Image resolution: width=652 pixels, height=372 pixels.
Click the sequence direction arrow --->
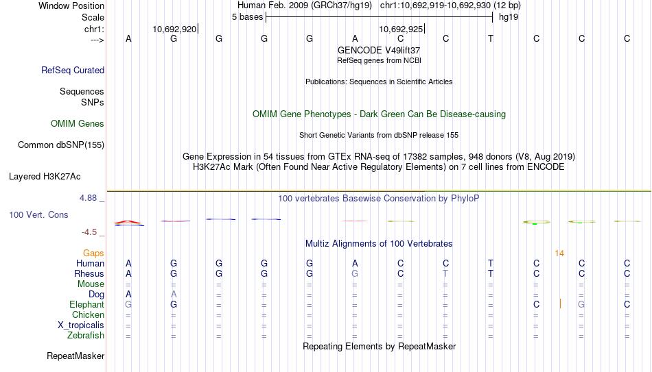click(97, 40)
